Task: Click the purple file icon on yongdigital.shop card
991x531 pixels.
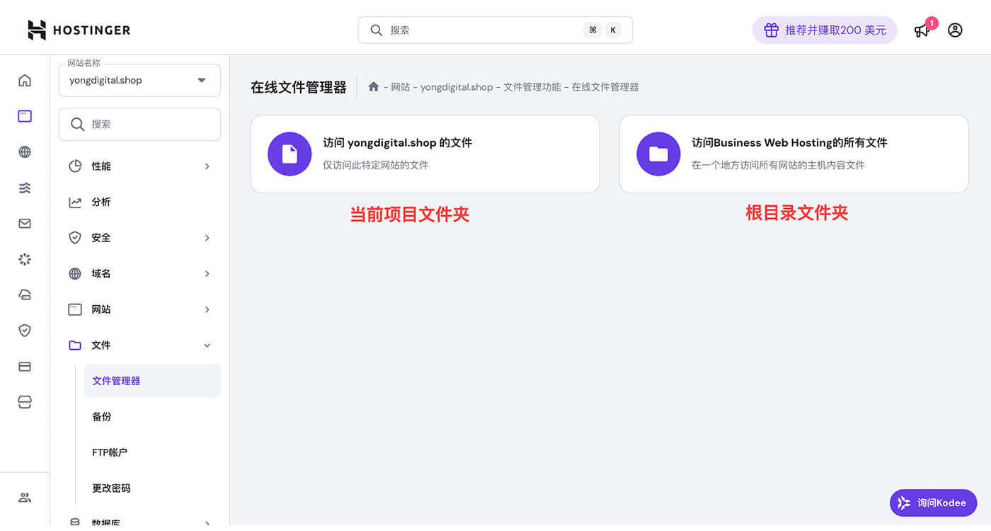Action: pos(290,154)
